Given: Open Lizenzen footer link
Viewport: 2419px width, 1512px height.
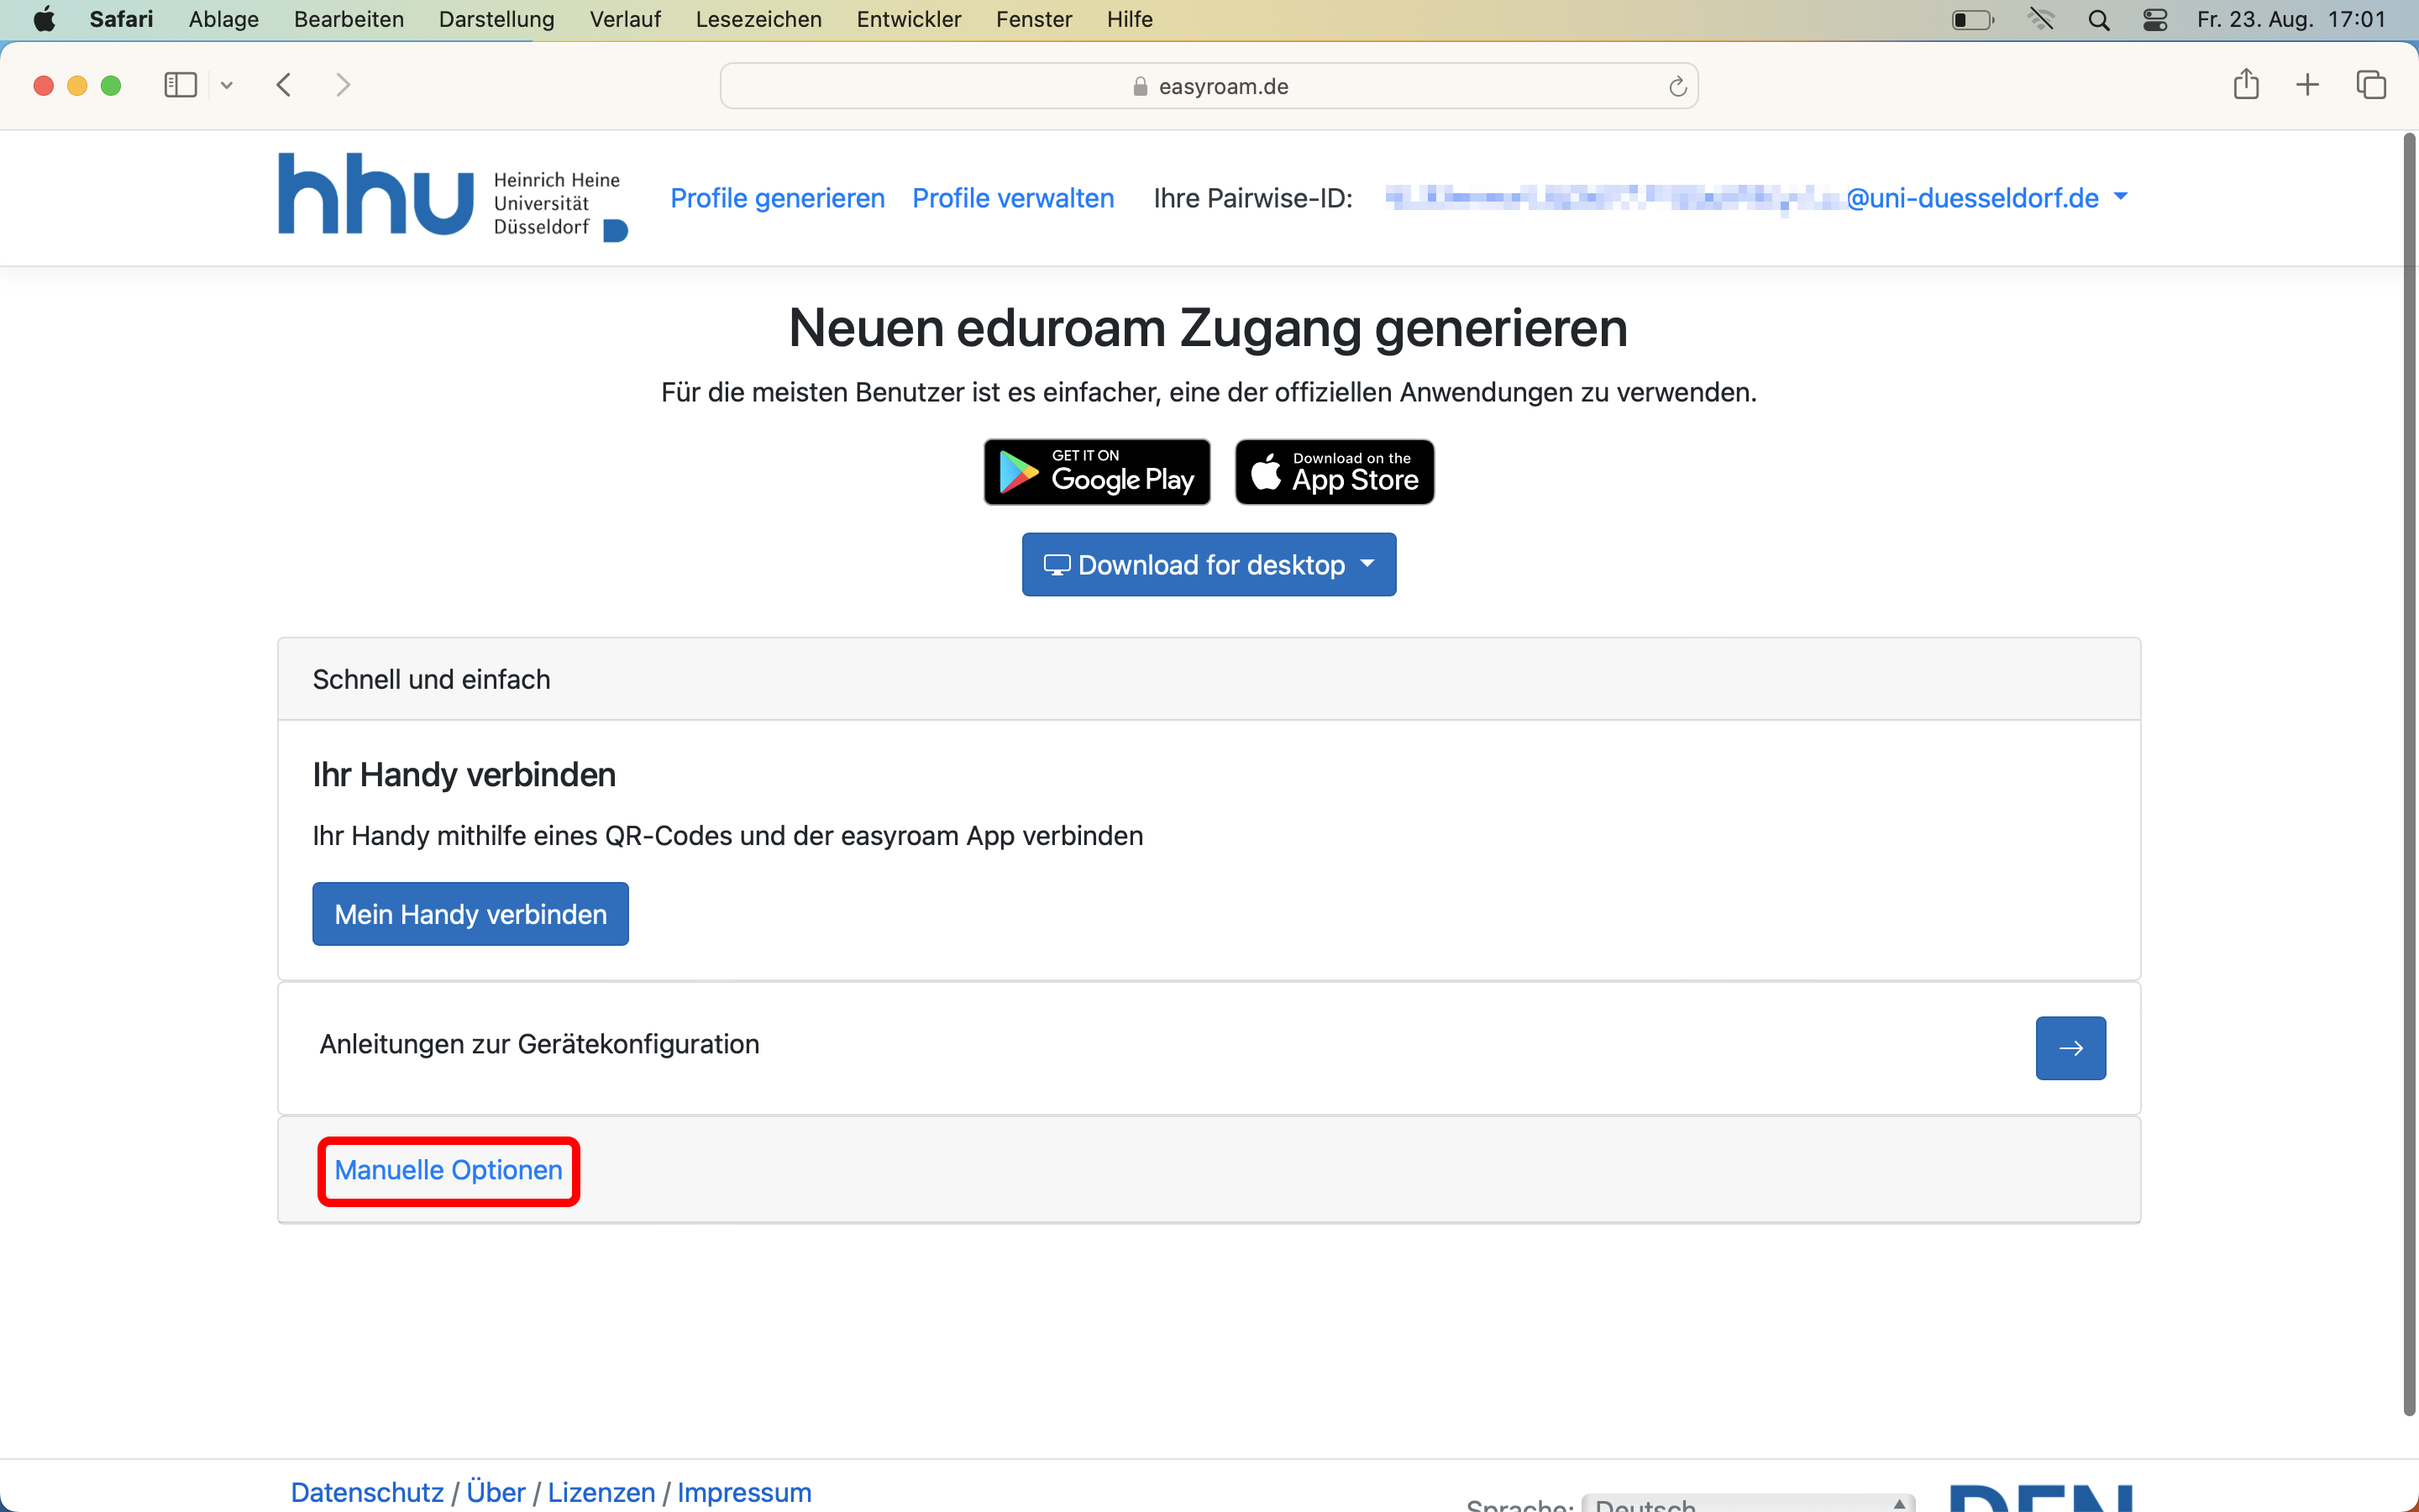Looking at the screenshot, I should point(601,1492).
